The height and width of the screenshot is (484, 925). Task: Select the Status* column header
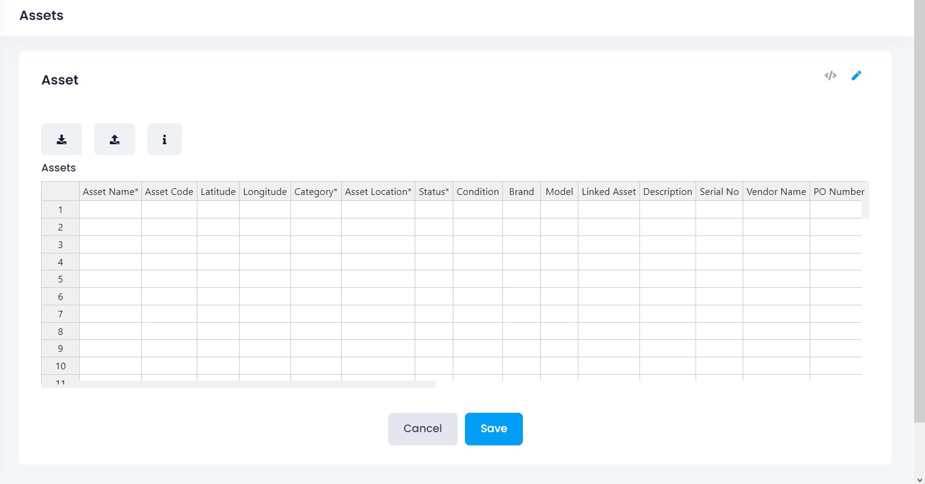coord(434,191)
